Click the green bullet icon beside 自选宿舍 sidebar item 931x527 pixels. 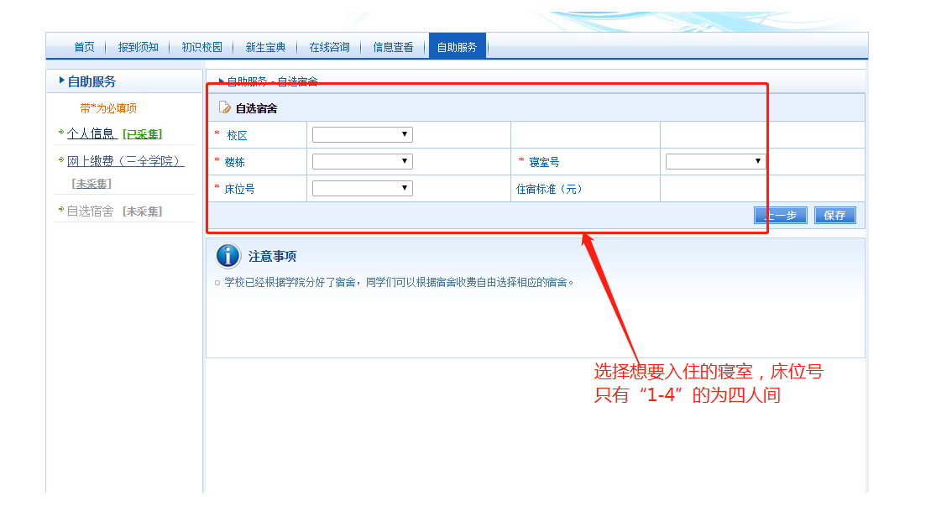click(x=61, y=210)
